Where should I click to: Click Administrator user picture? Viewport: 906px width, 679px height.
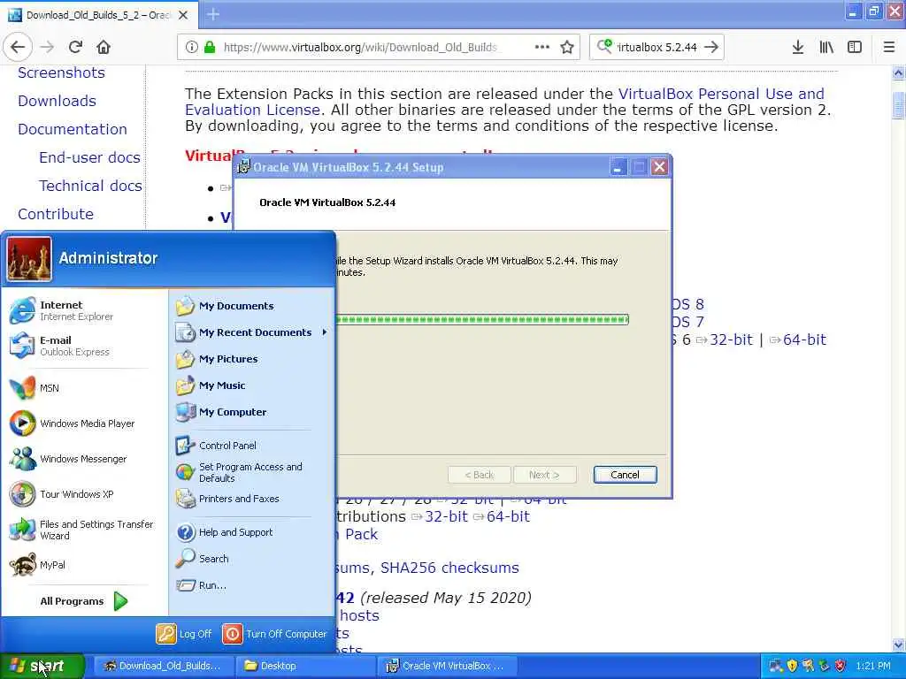point(29,259)
